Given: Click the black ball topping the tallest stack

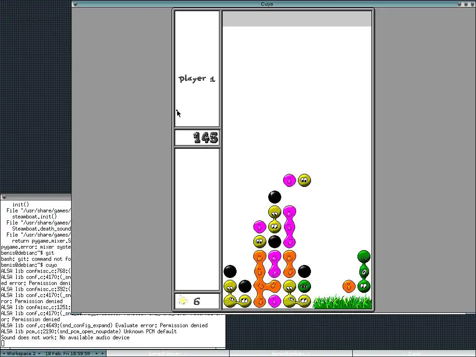Looking at the screenshot, I should coord(274,197).
